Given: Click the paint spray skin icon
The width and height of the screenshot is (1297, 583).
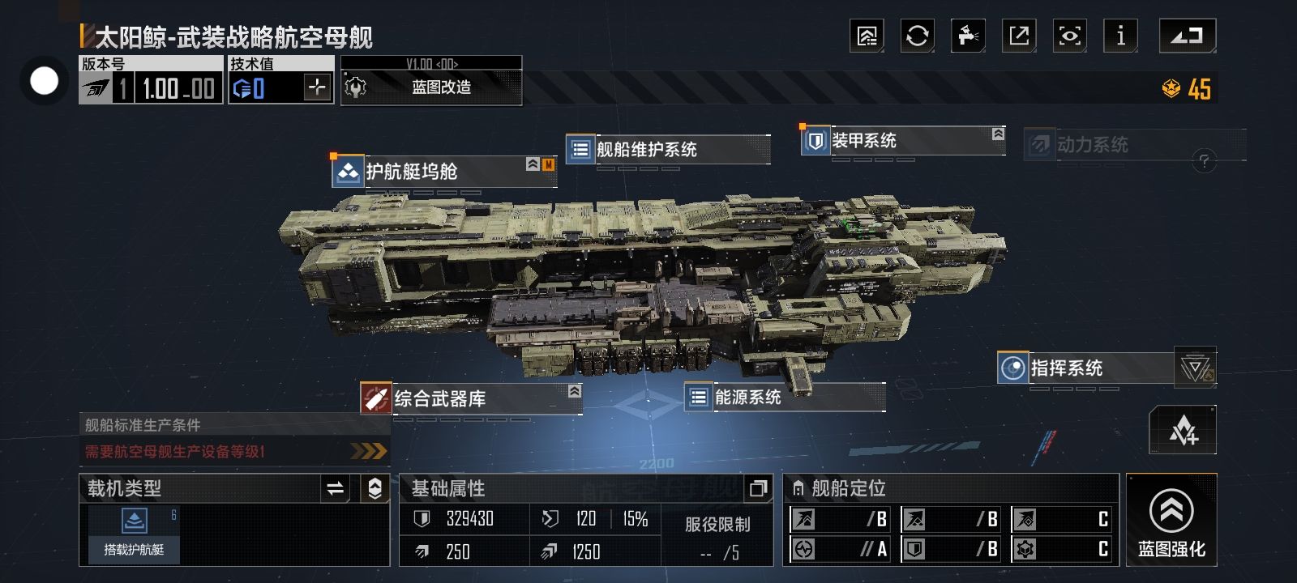Looking at the screenshot, I should pyautogui.click(x=968, y=36).
